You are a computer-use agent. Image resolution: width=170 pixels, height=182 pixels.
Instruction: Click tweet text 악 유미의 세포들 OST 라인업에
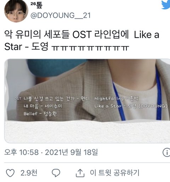point(67,35)
